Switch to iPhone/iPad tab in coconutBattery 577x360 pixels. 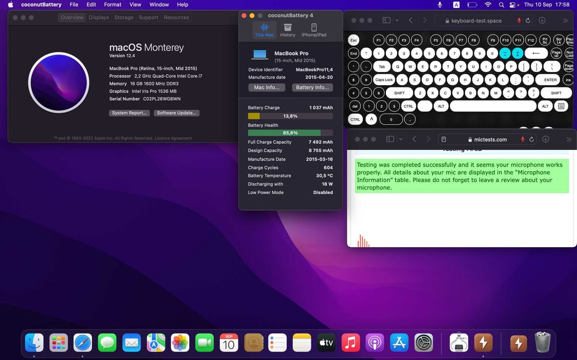pos(314,30)
